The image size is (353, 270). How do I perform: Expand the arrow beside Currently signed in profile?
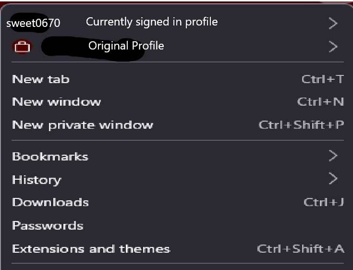(x=333, y=23)
